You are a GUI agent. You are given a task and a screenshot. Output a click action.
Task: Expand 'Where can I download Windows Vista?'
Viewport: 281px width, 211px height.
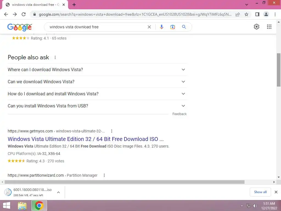97,70
